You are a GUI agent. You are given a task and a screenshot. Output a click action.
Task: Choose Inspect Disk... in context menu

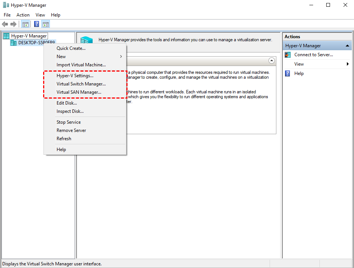tap(85, 111)
